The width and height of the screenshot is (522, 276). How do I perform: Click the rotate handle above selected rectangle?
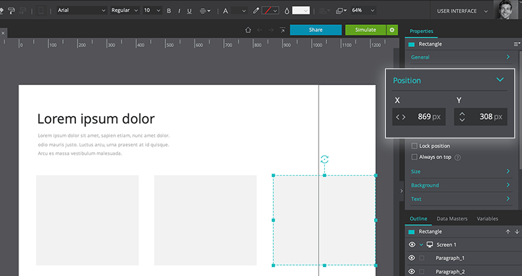[324, 160]
